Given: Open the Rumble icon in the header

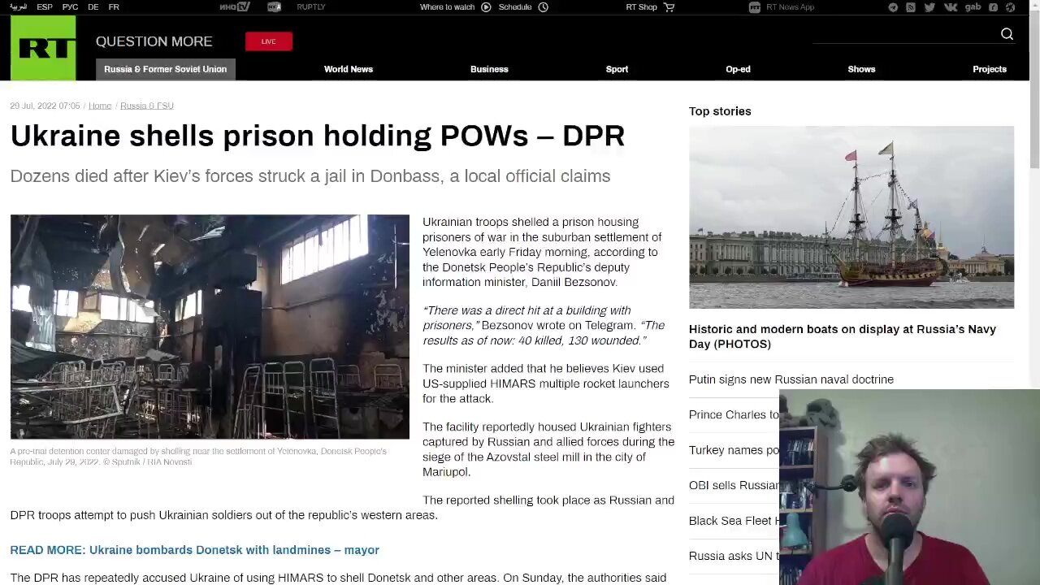Looking at the screenshot, I should click(x=994, y=7).
